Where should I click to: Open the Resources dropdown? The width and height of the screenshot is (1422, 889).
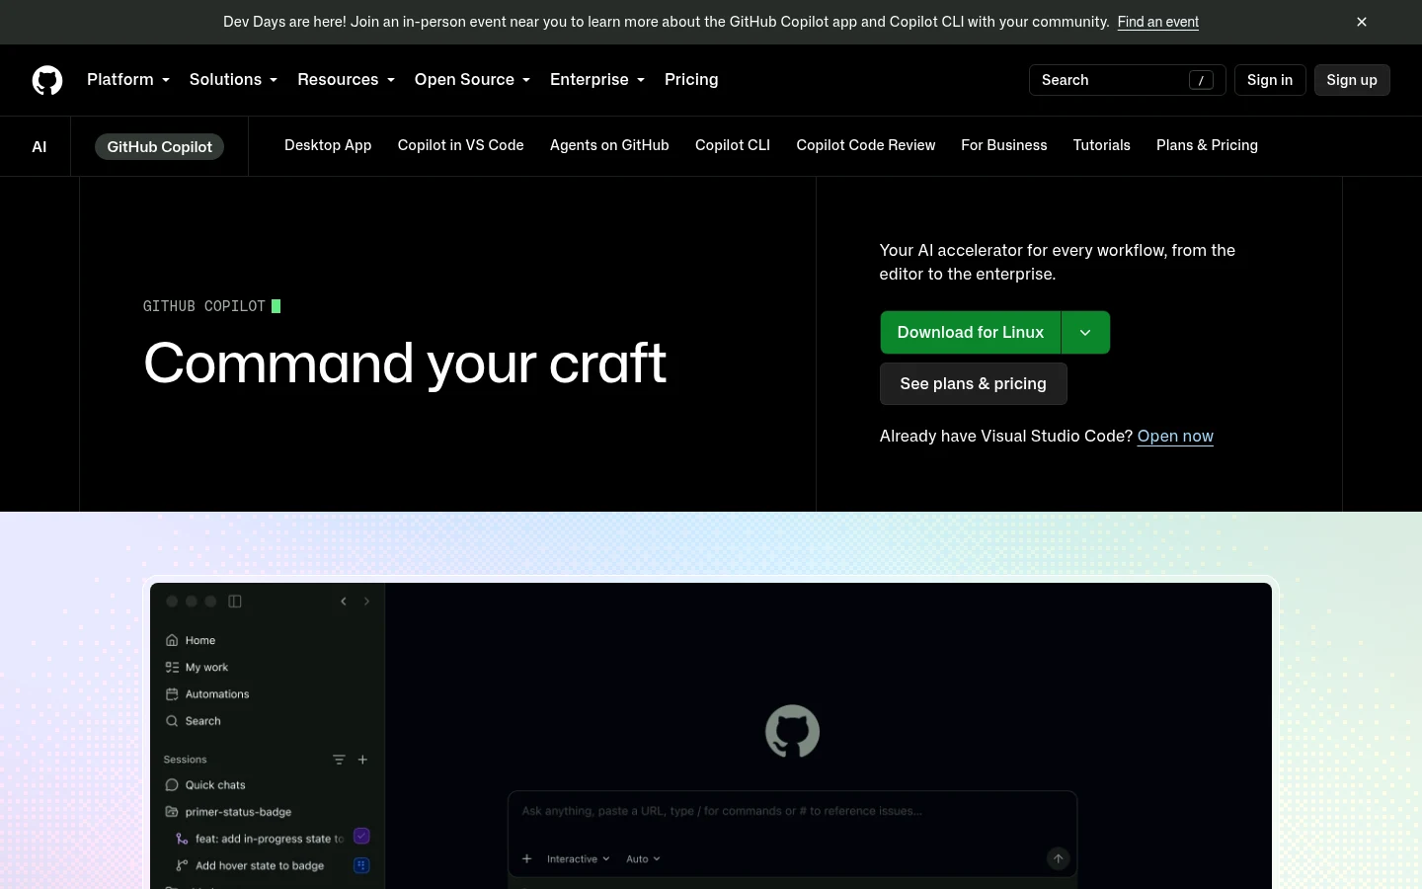[x=346, y=80]
